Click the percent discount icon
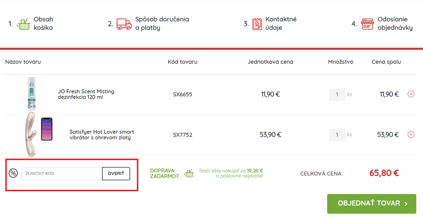The width and height of the screenshot is (423, 223). [x=13, y=173]
